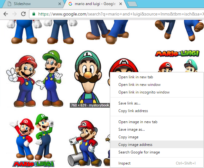Open the Mario peace-sign and Luigi thumbnail
This screenshot has height=168, width=204.
pyautogui.click(x=35, y=79)
